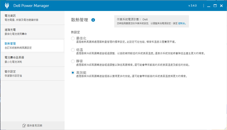Click the Dell Power Manager plug icon
The image size is (227, 130).
[7, 5]
